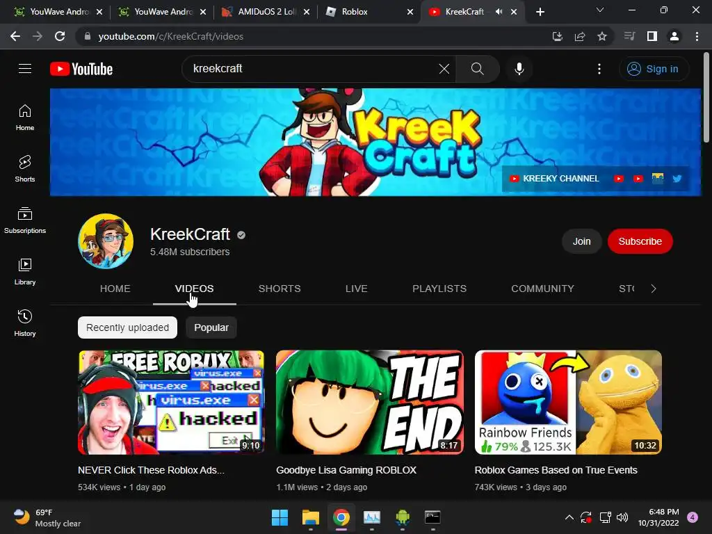The height and width of the screenshot is (534, 712).
Task: Select the VIDEOS channel tab
Action: point(195,289)
